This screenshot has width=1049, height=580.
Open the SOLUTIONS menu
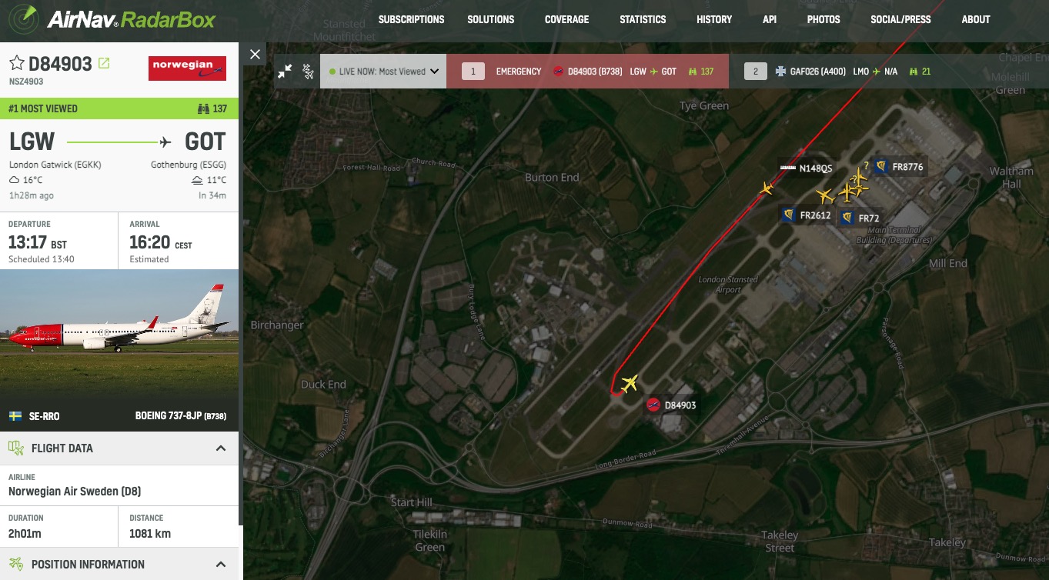(491, 19)
